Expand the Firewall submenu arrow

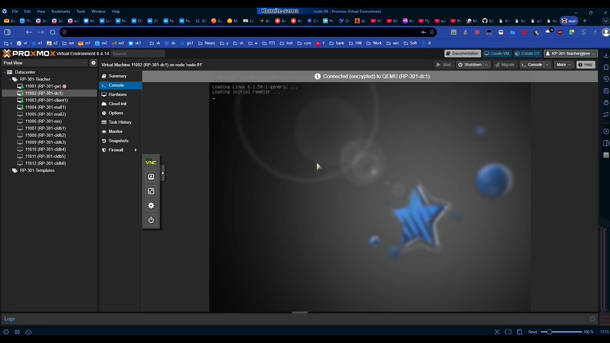135,150
